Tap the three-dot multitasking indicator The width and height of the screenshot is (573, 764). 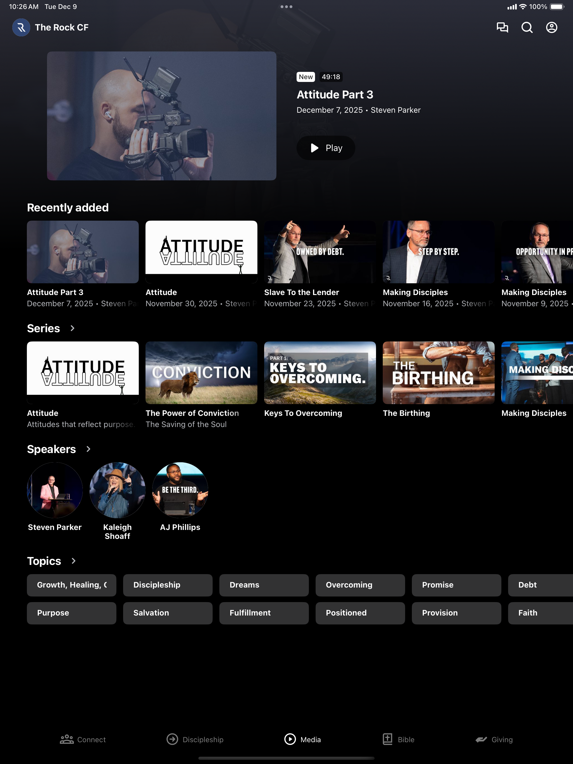click(x=286, y=6)
